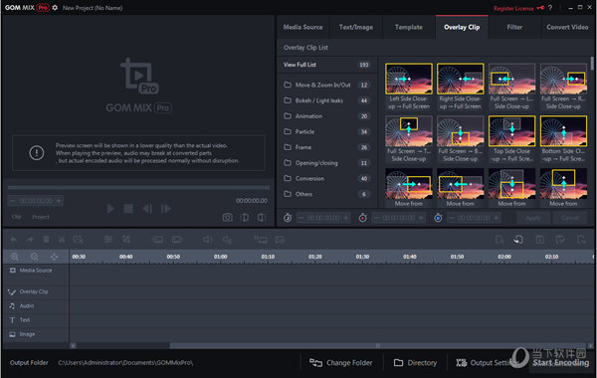Click the 01:00 mark on the timeline ruler
Image resolution: width=597 pixels, height=378 pixels.
click(221, 257)
